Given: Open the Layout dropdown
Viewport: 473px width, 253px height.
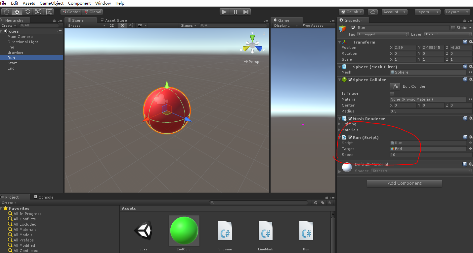Looking at the screenshot, I should (x=457, y=12).
